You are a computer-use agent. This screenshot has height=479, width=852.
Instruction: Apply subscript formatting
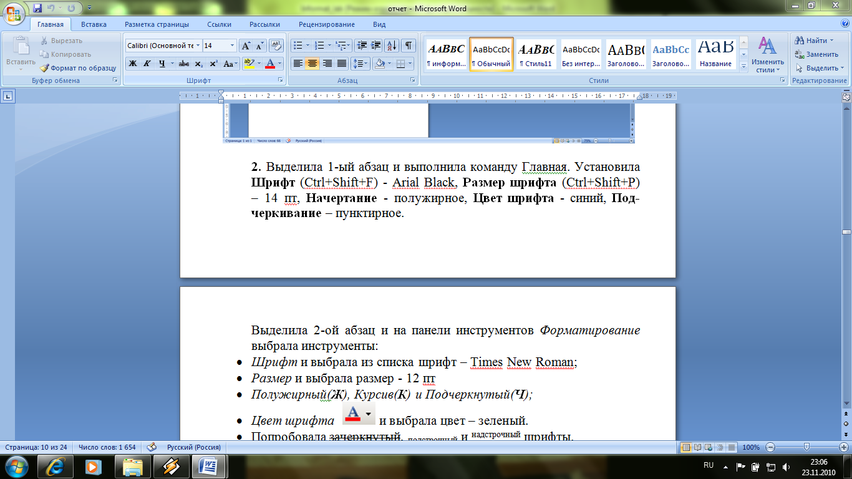[199, 64]
